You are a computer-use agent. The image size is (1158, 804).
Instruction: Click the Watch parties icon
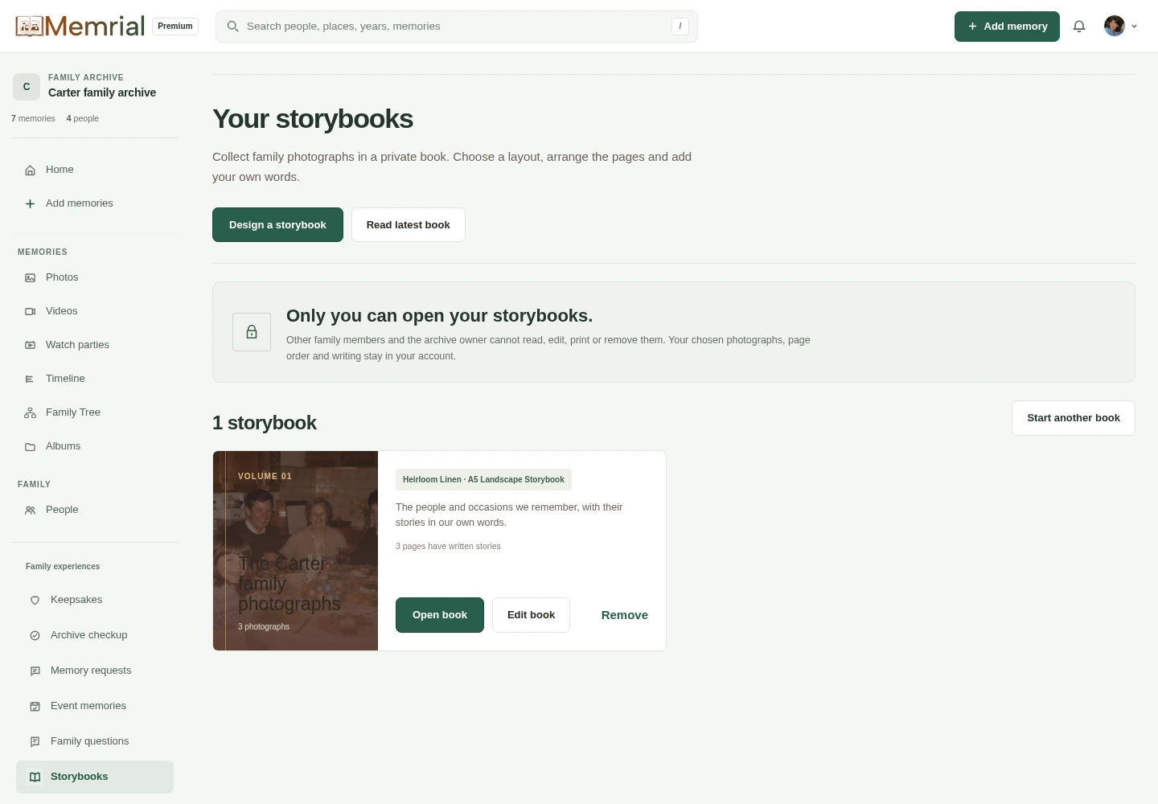tap(30, 345)
